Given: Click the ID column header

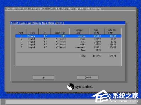Looking at the screenshot, I should [x=45, y=33].
